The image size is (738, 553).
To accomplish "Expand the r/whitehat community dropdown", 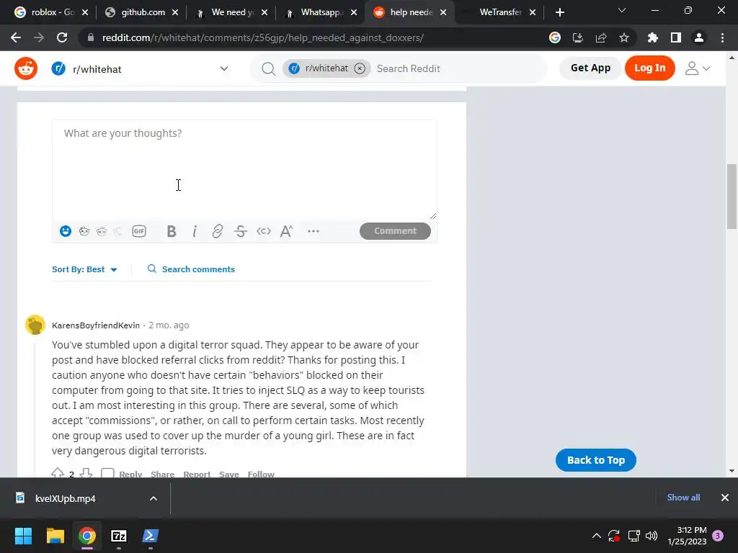I will [x=224, y=68].
